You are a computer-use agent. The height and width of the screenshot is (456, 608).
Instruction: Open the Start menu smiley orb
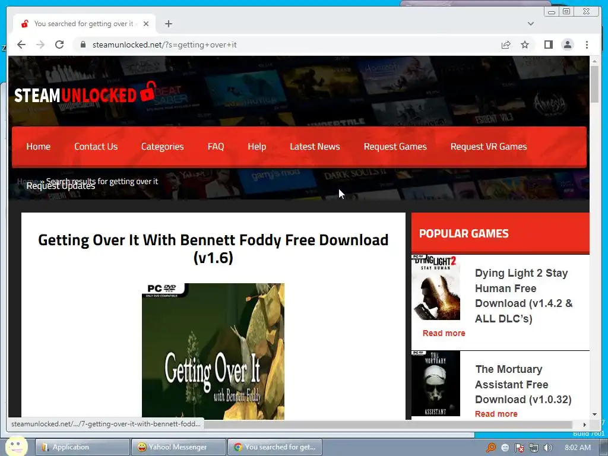point(16,446)
